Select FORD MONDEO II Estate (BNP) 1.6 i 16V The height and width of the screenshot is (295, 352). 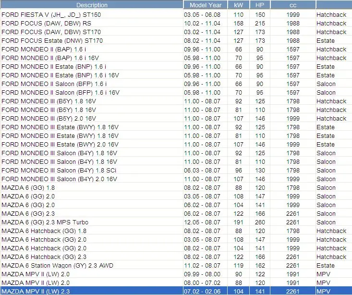[x=176, y=75]
